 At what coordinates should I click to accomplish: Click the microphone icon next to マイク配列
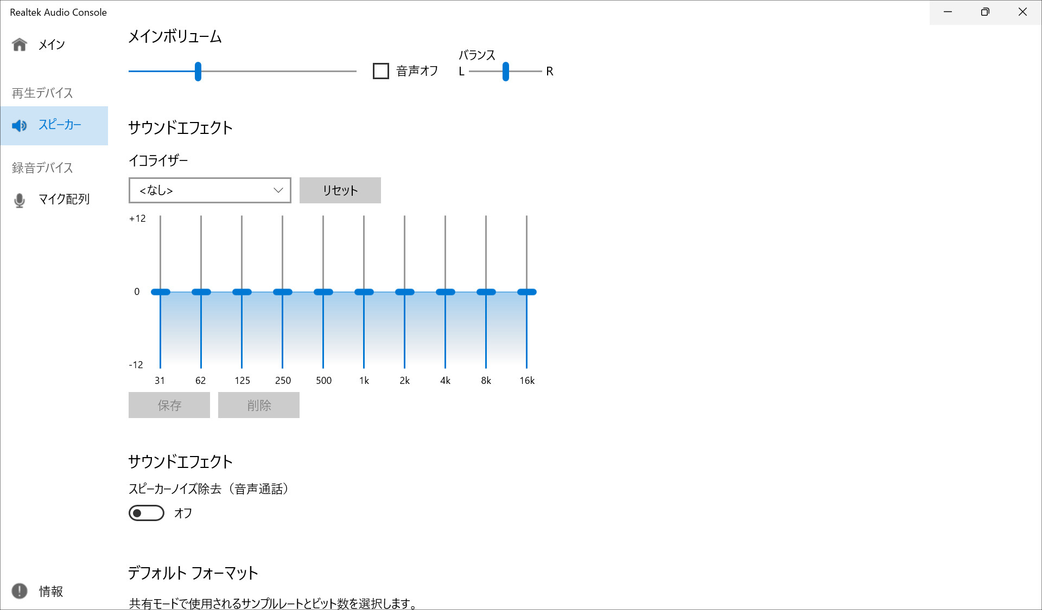[x=20, y=200]
